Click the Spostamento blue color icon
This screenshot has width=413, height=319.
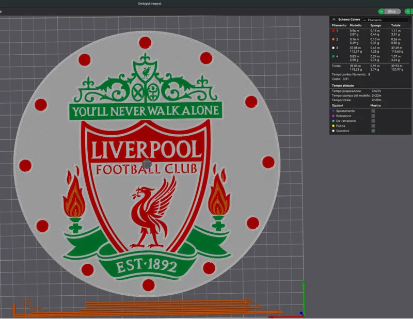point(333,111)
